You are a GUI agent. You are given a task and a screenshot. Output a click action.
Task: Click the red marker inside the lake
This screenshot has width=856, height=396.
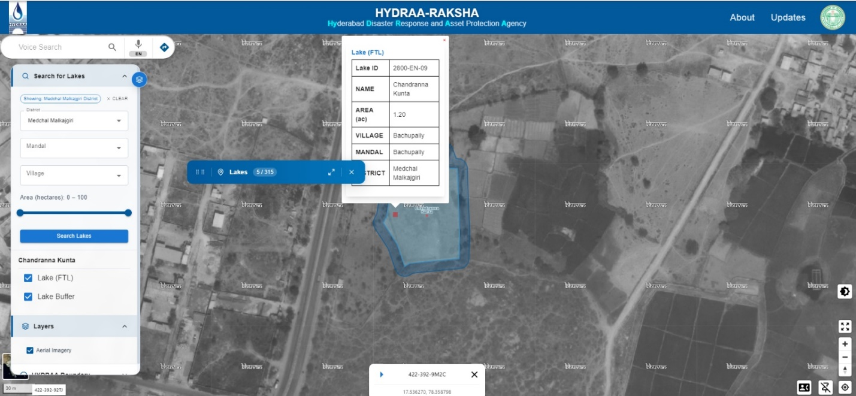(x=395, y=214)
